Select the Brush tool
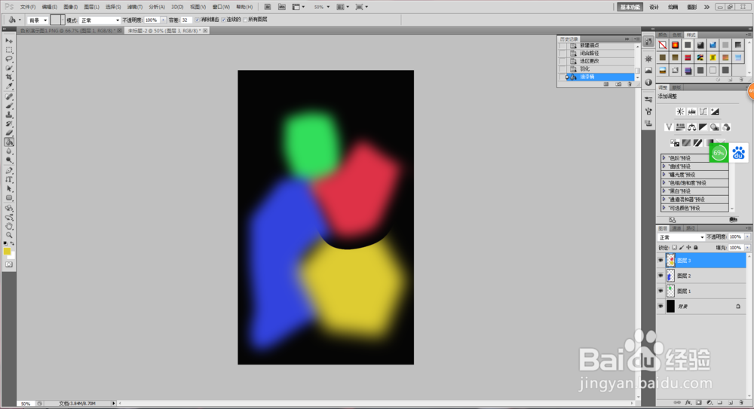The height and width of the screenshot is (409, 754). coord(8,105)
